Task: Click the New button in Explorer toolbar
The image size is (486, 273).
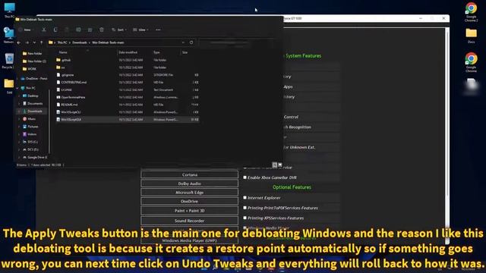Action: click(x=25, y=30)
